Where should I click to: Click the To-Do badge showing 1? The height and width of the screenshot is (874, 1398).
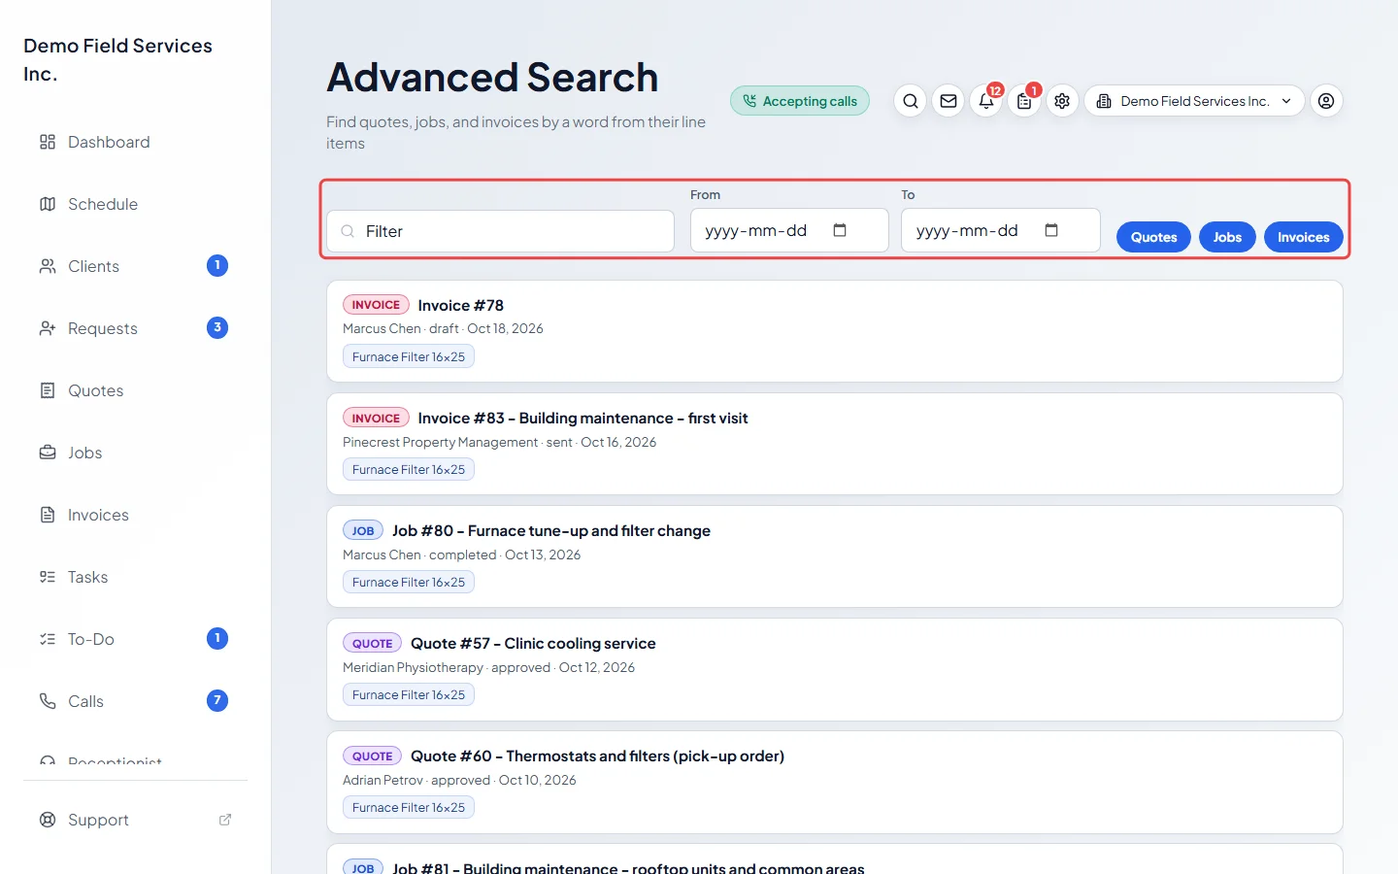217,638
